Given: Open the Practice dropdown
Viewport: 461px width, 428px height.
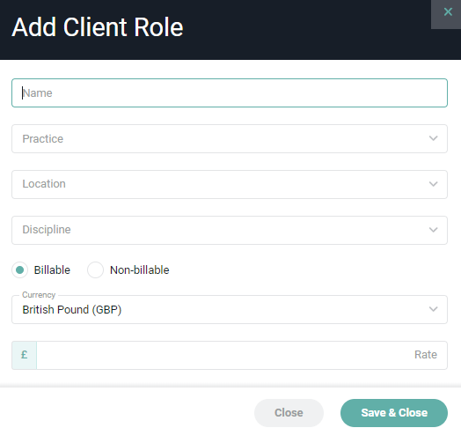Looking at the screenshot, I should (230, 138).
